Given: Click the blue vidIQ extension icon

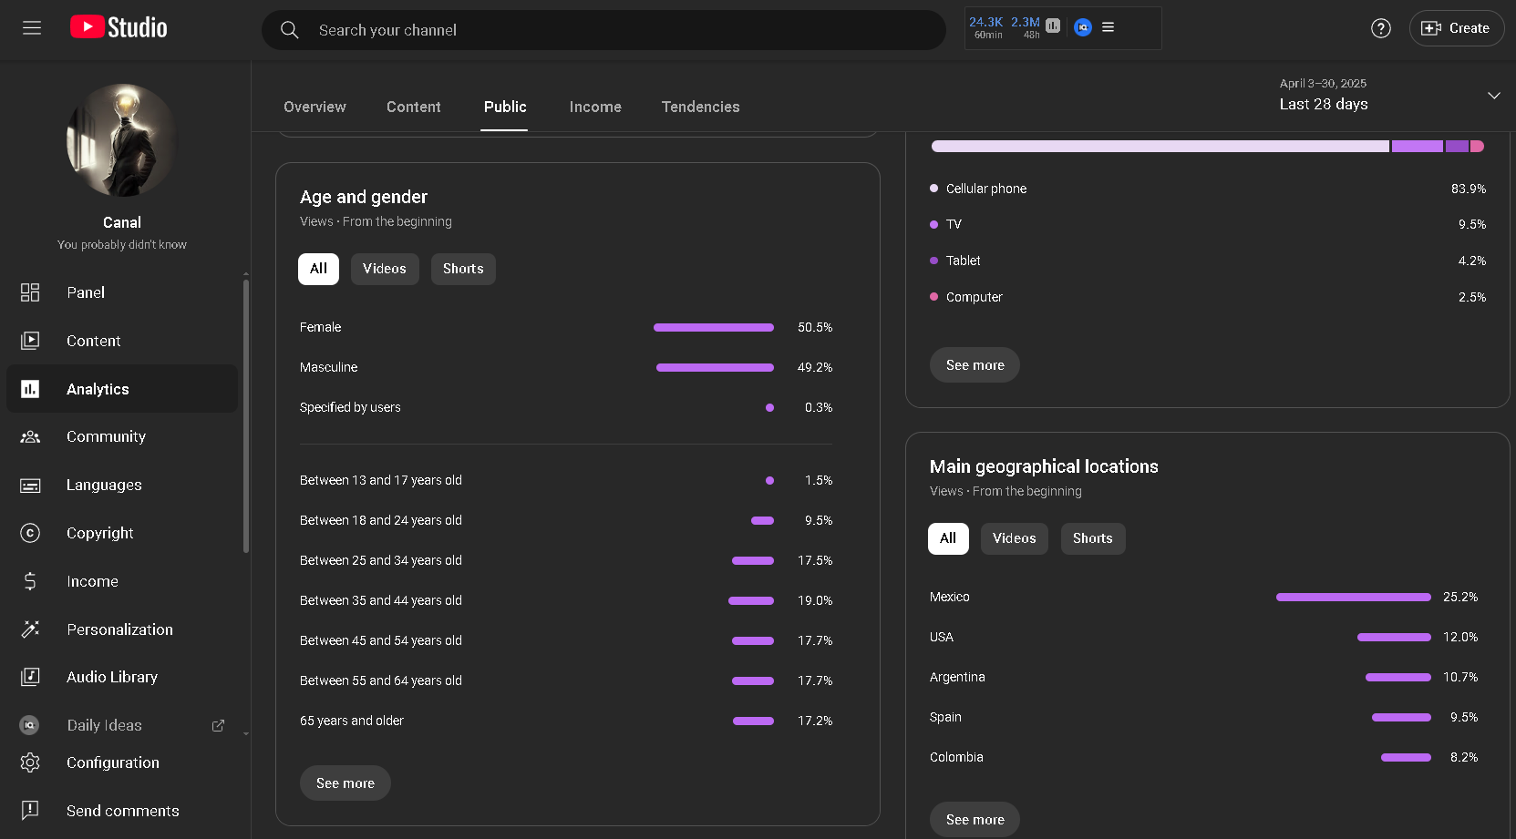Looking at the screenshot, I should tap(1083, 27).
